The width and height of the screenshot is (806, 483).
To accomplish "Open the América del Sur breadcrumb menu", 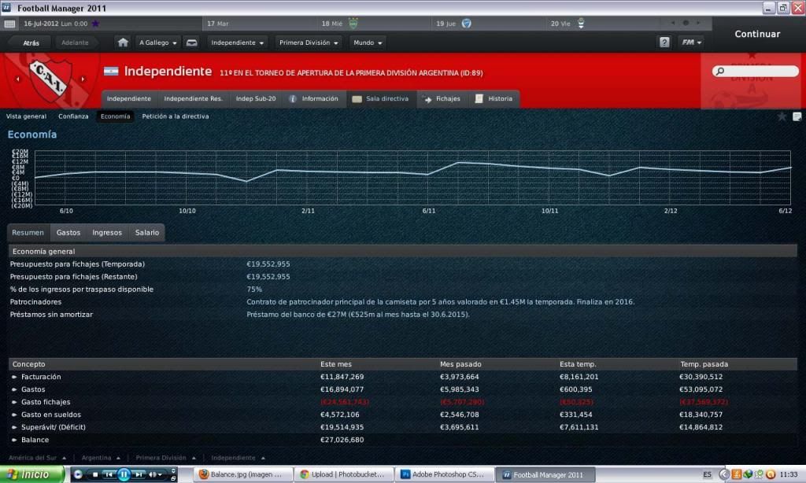I will 38,457.
